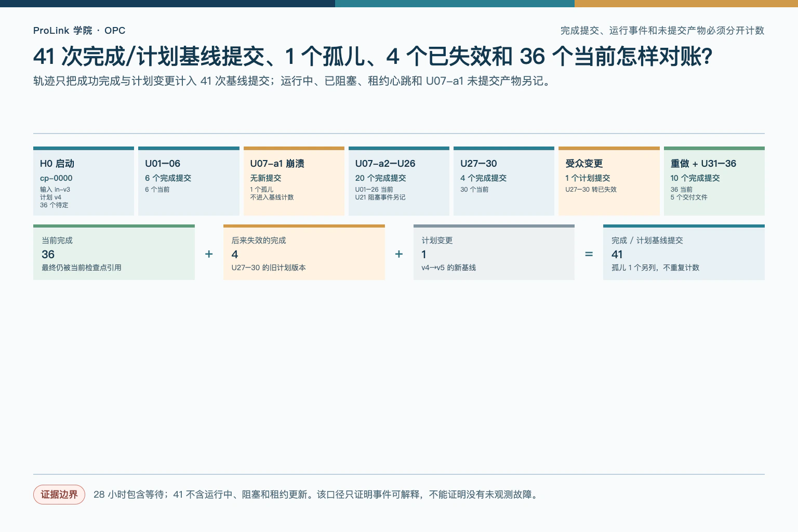Click 5 个交付文件 text
This screenshot has width=798, height=532.
(x=689, y=197)
